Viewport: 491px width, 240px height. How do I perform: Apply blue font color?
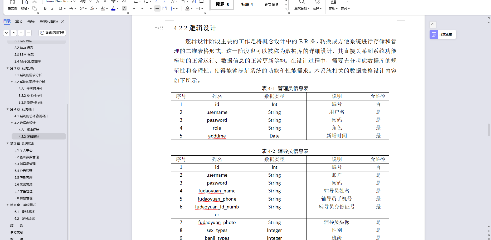[113, 8]
